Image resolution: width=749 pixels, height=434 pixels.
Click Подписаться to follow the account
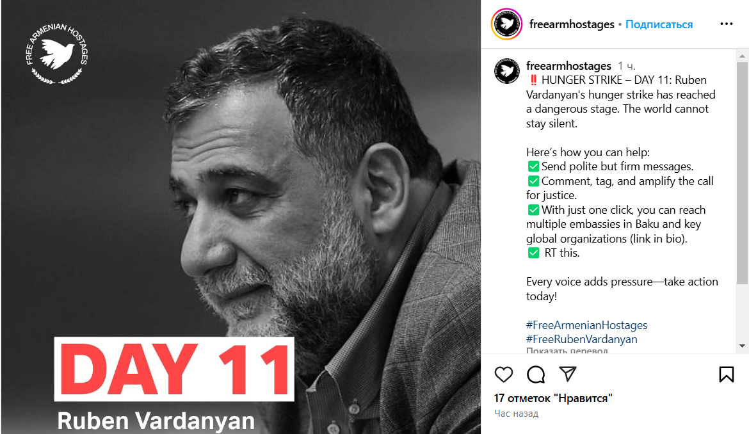[659, 24]
